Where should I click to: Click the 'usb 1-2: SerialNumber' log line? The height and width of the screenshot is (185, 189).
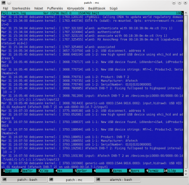pos(77,85)
